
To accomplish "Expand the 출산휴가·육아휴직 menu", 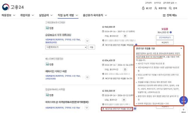I will click(95, 15).
